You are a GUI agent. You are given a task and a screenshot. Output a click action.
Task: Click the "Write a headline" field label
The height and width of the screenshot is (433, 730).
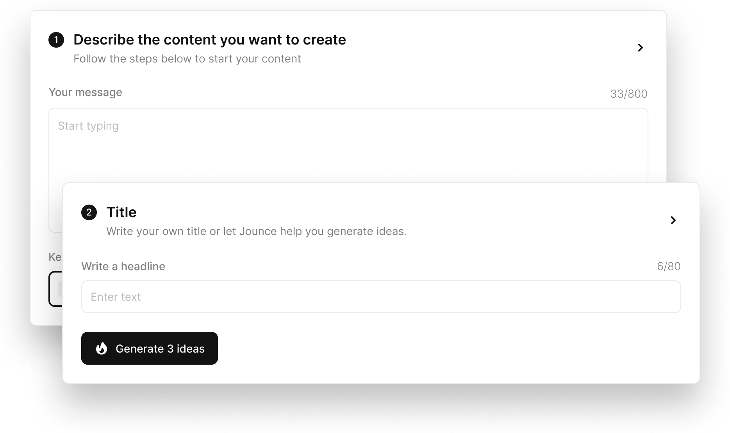point(123,266)
